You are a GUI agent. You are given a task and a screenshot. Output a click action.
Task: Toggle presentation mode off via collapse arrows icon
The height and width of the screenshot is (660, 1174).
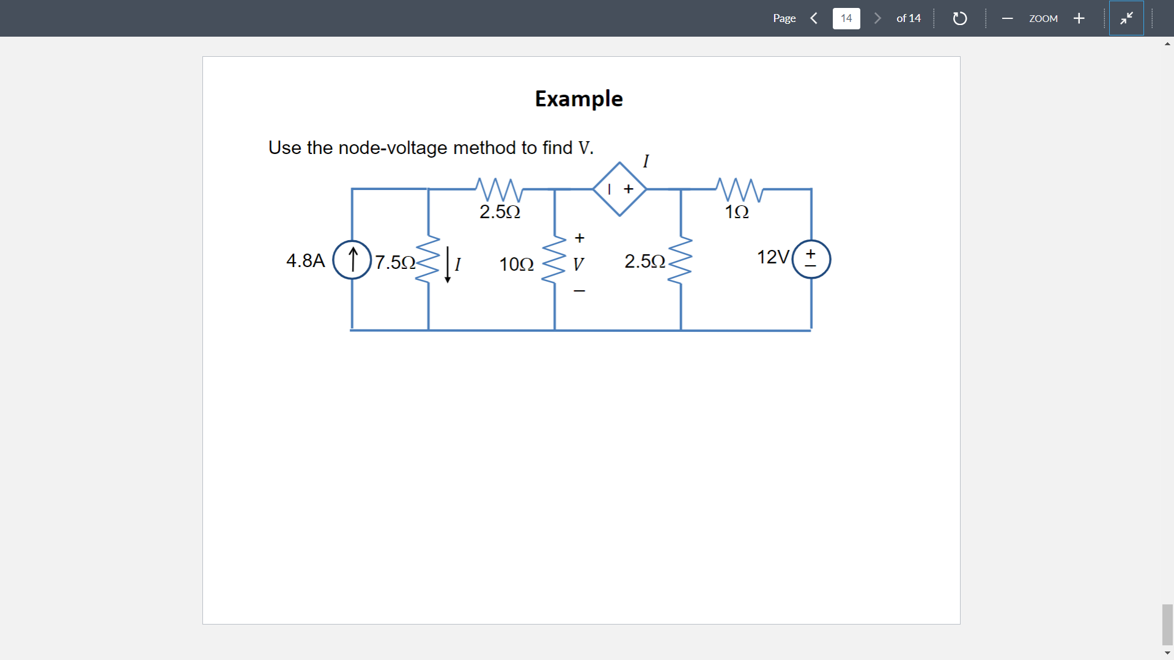pos(1126,18)
